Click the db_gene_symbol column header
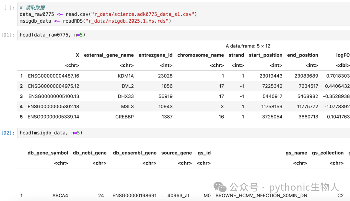The height and width of the screenshot is (201, 350). click(48, 153)
